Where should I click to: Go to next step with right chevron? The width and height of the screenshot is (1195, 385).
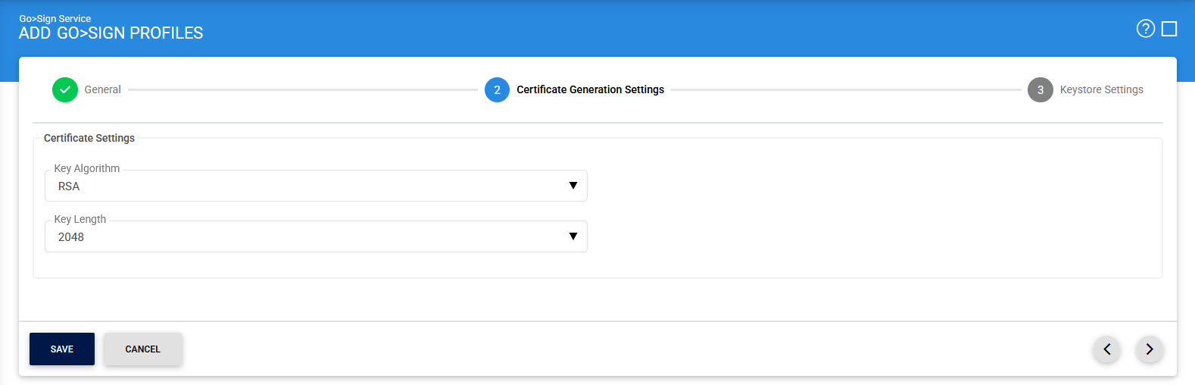[1149, 349]
